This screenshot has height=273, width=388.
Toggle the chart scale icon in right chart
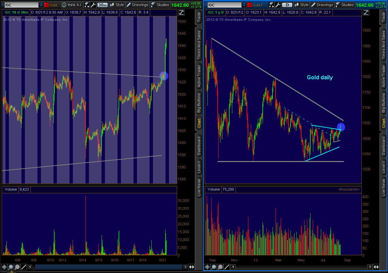click(x=366, y=13)
